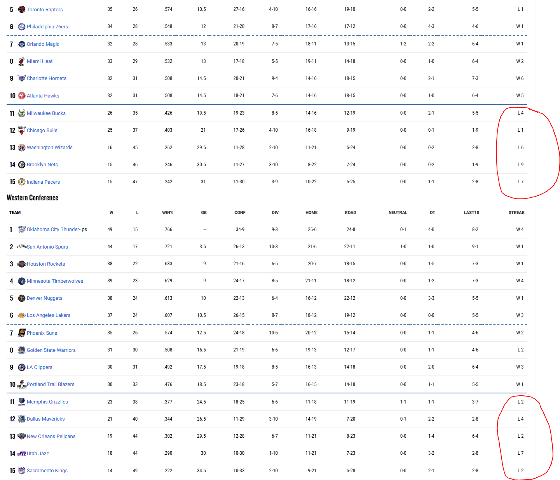Visit the Chicago Bulls team page

(42, 130)
